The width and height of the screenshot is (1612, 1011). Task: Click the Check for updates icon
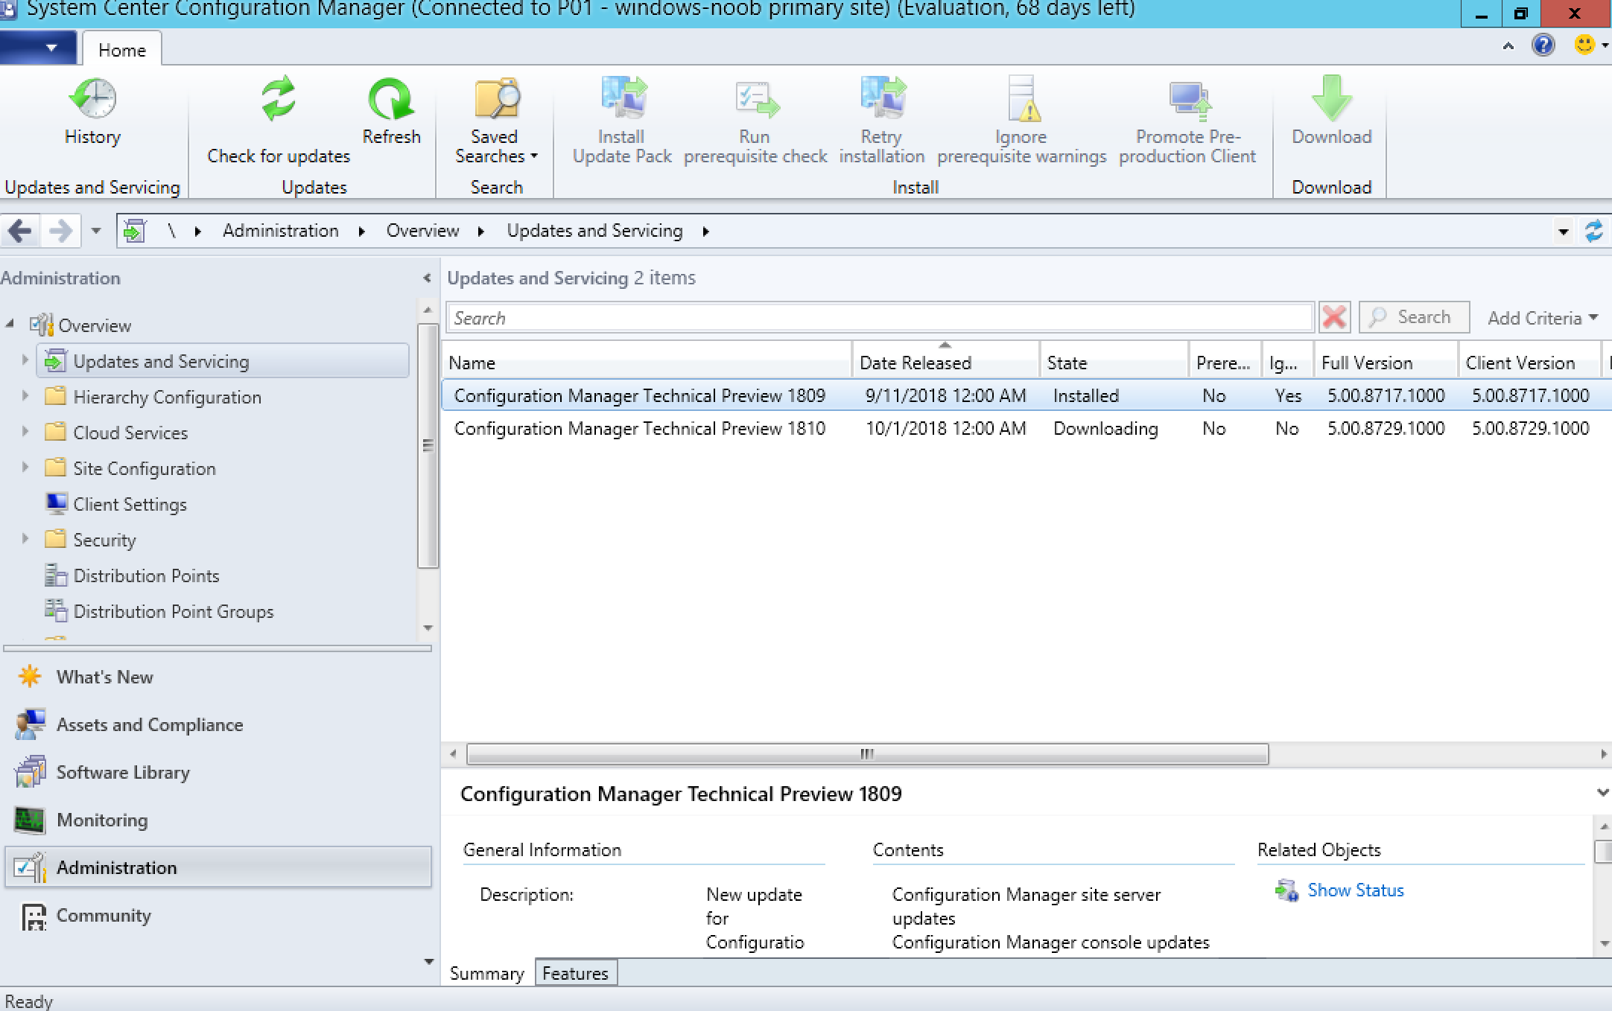click(279, 99)
